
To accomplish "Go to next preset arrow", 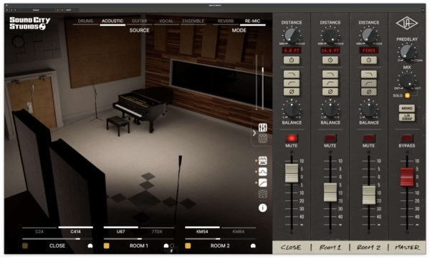I will click(x=15, y=10).
